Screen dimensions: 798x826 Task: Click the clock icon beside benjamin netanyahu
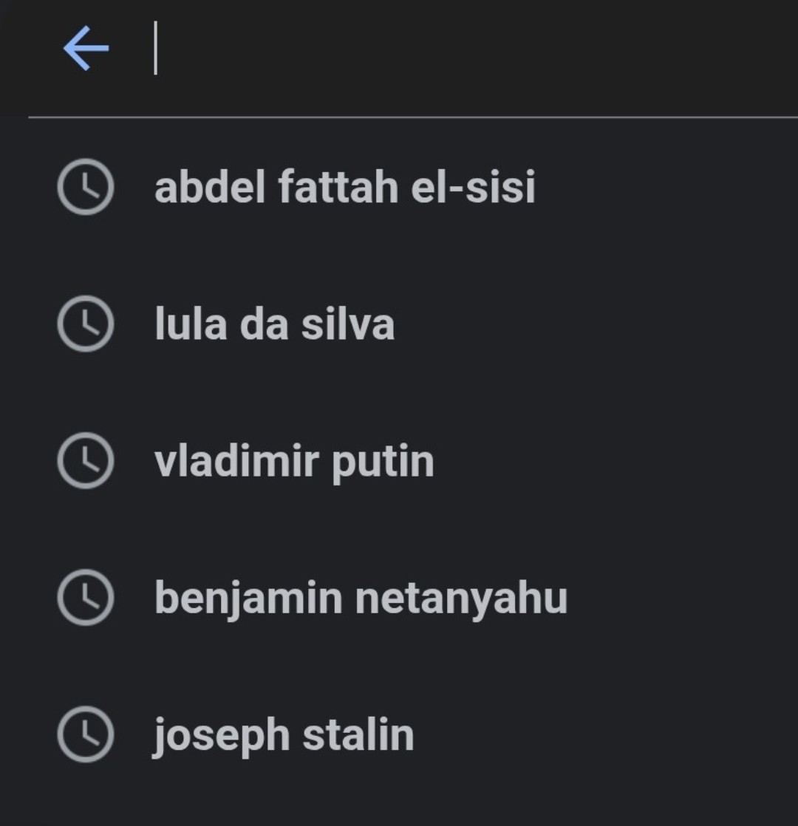(x=85, y=598)
